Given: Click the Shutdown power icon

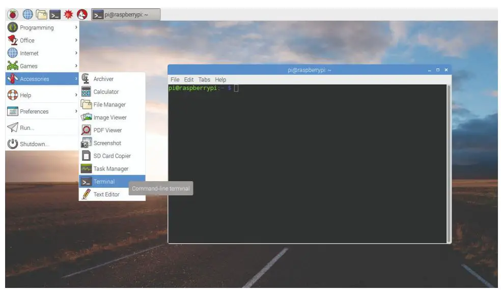Looking at the screenshot, I should 12,143.
